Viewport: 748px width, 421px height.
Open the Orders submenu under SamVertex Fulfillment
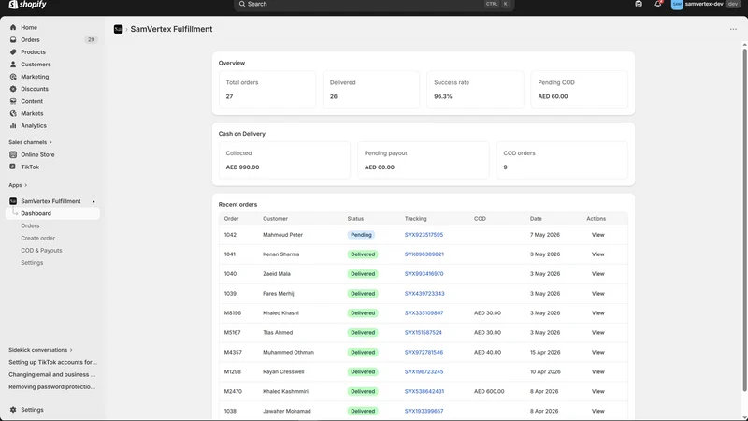click(x=30, y=225)
